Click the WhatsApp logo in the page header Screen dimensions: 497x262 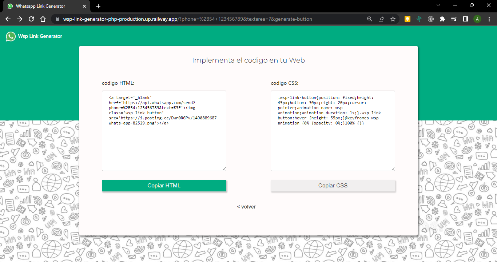(x=10, y=36)
